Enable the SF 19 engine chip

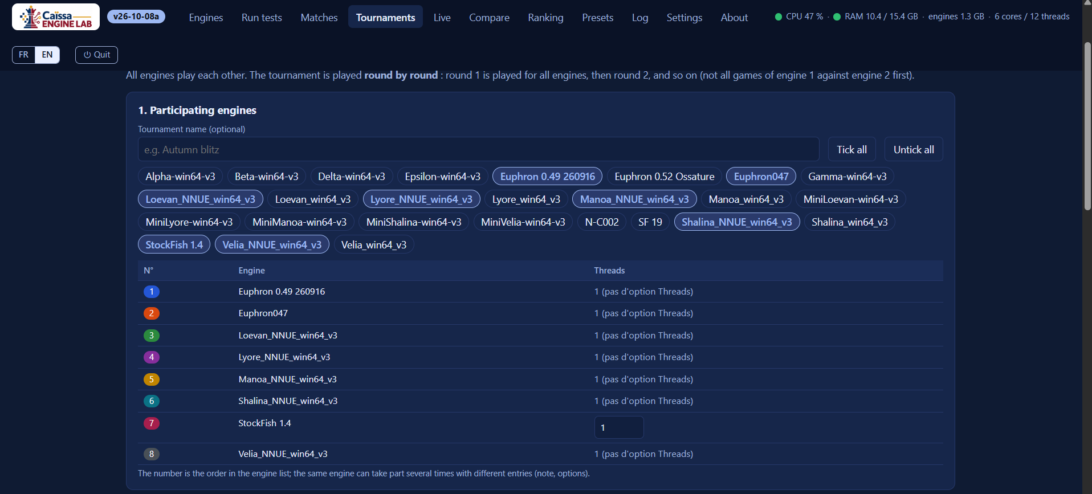coord(650,222)
